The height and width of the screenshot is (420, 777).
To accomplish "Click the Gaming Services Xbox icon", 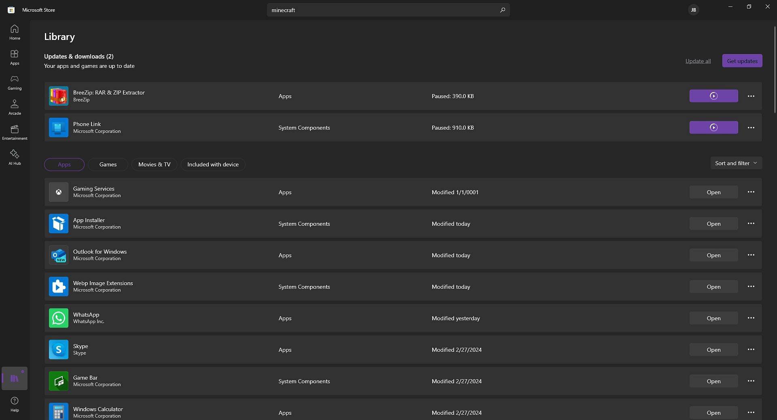I will [59, 192].
